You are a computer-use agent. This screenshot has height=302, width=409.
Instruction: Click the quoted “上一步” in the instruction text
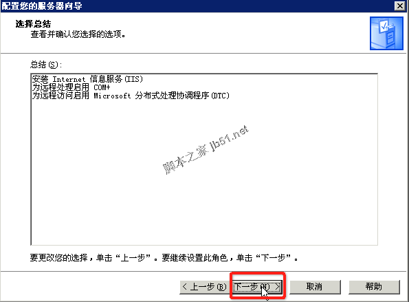[133, 258]
